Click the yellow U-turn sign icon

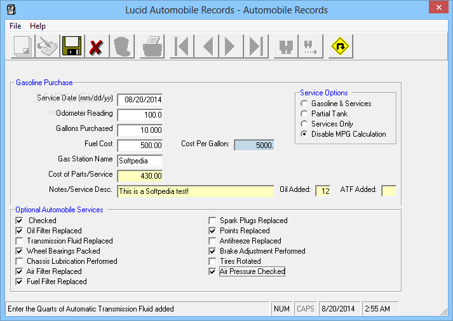341,46
